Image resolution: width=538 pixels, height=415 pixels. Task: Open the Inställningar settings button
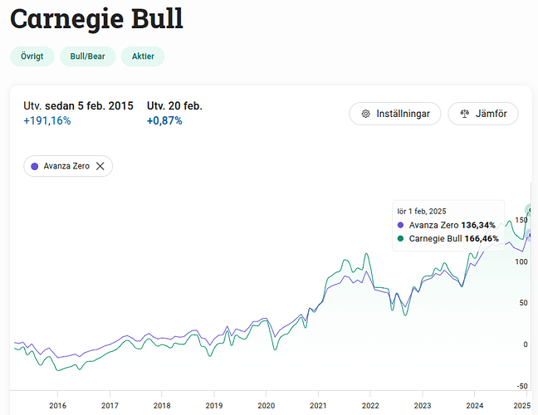click(x=395, y=114)
